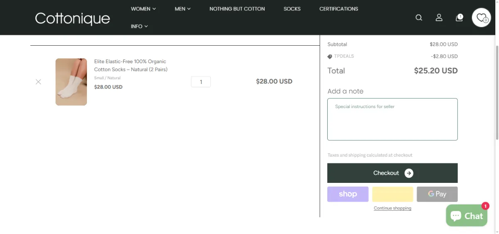Pay with Shop Pay button
The height and width of the screenshot is (234, 499).
pos(348,194)
